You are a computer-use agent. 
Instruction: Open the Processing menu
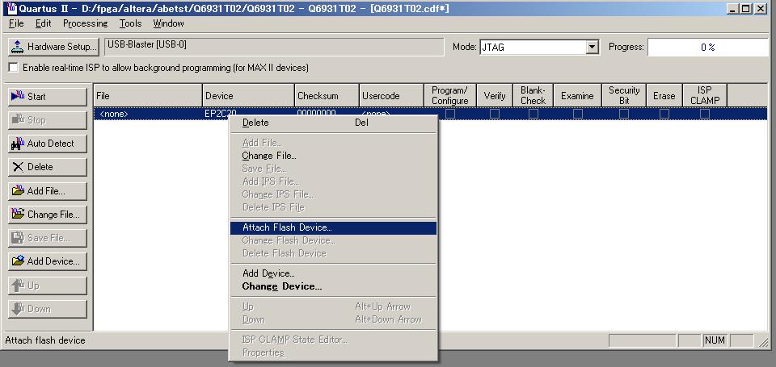[85, 23]
